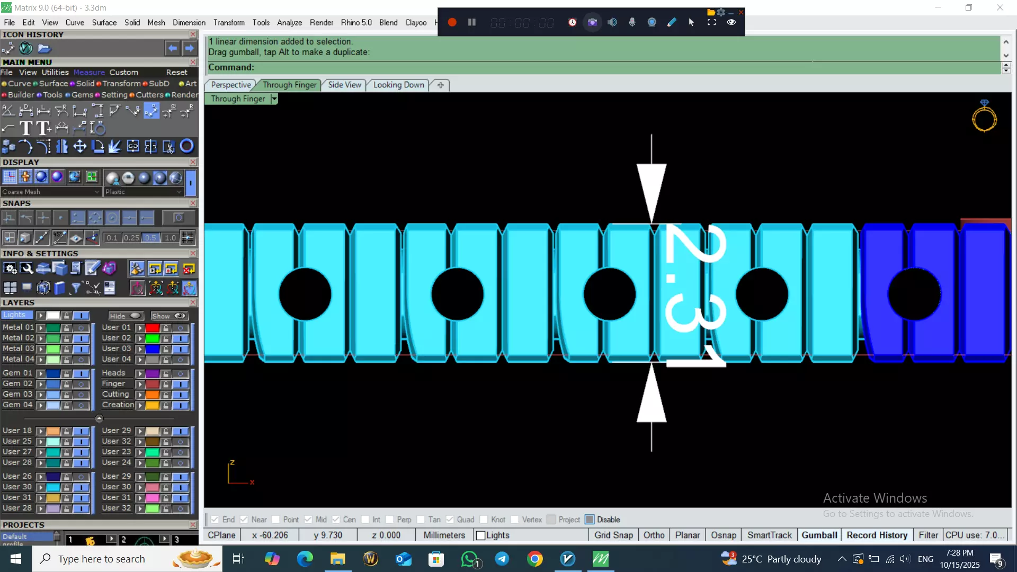Click the green four-viewport display icon
Viewport: 1017px width, 572px height.
[92, 177]
